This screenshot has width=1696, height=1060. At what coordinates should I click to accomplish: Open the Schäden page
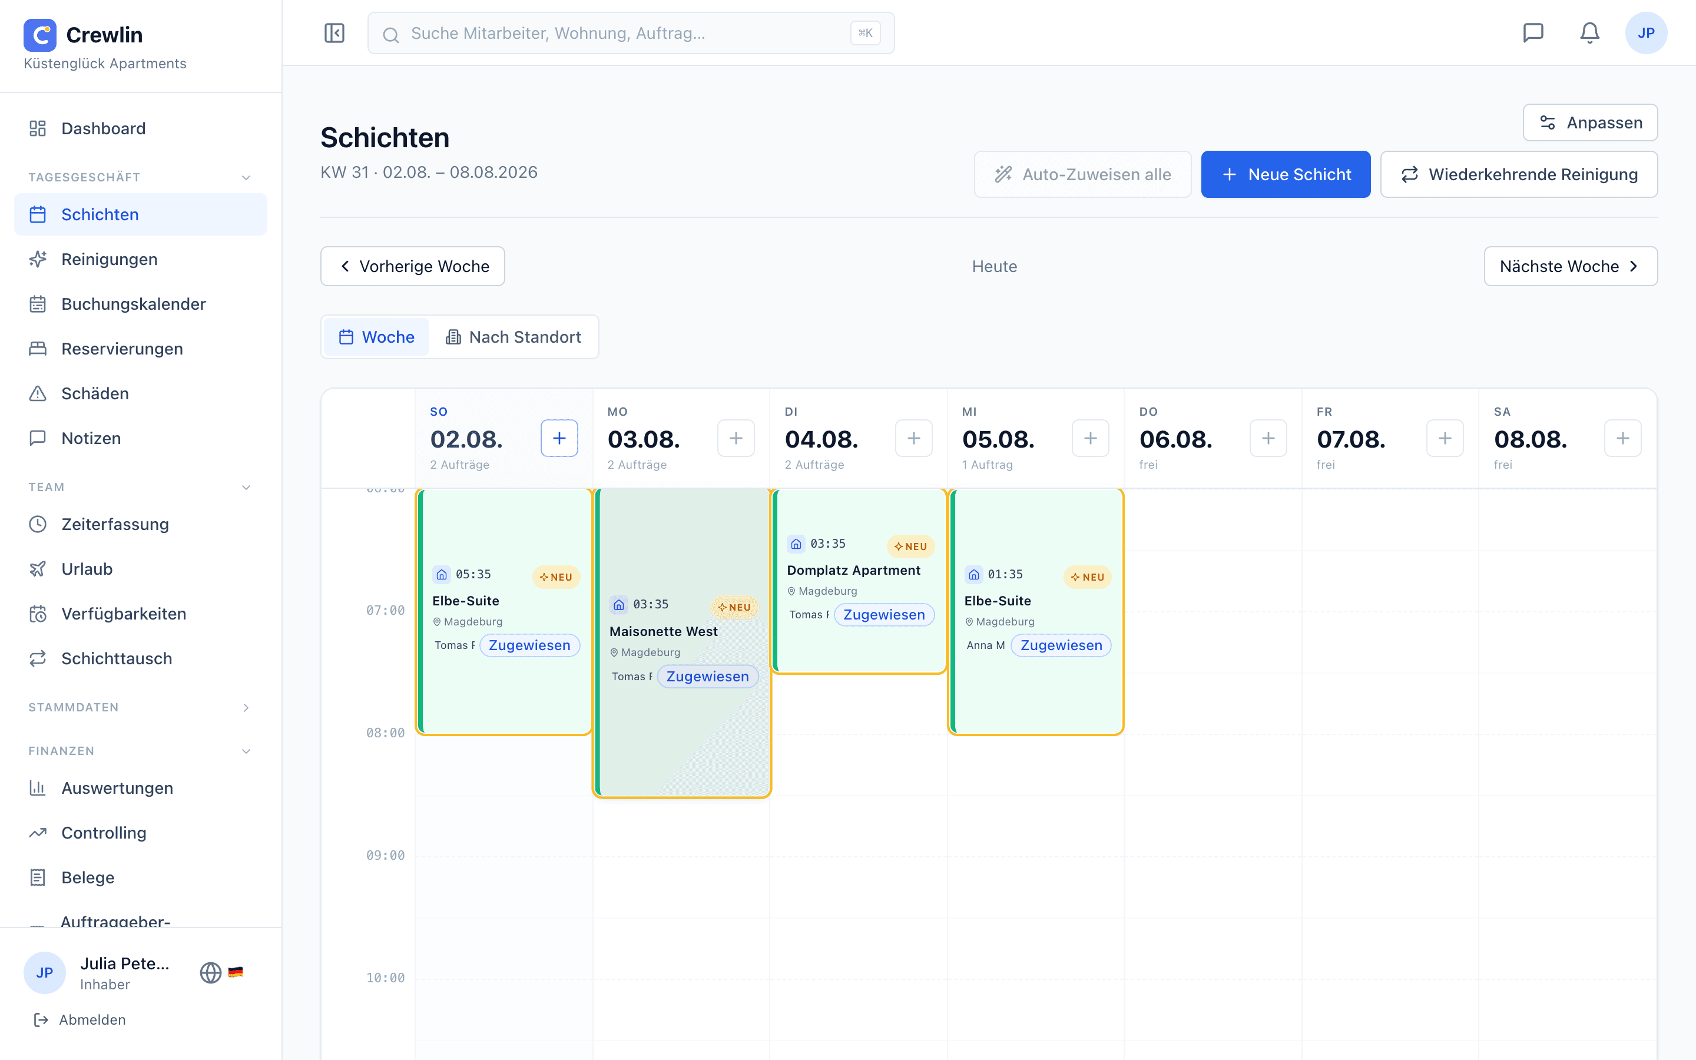(x=140, y=393)
